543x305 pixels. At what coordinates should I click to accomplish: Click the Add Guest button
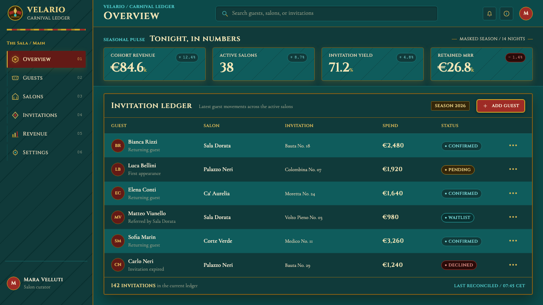pyautogui.click(x=501, y=106)
